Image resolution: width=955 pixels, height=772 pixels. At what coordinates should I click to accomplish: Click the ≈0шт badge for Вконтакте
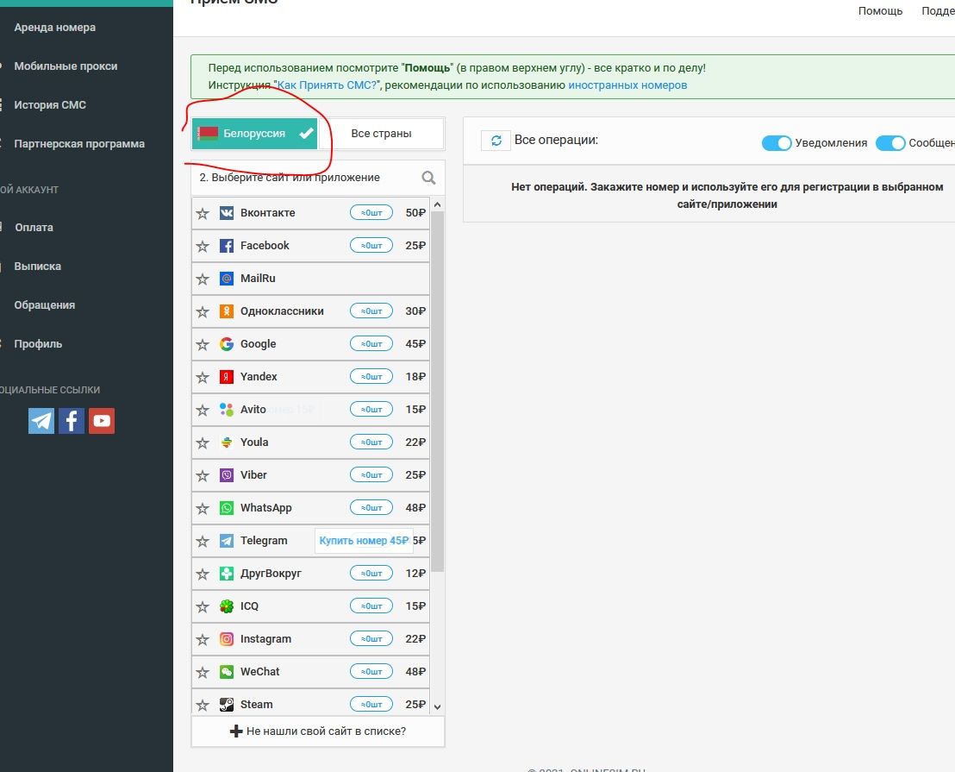click(371, 213)
